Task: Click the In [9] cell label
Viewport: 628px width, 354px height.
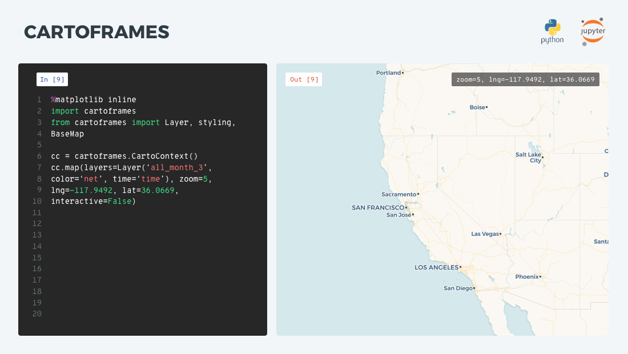Action: [52, 79]
